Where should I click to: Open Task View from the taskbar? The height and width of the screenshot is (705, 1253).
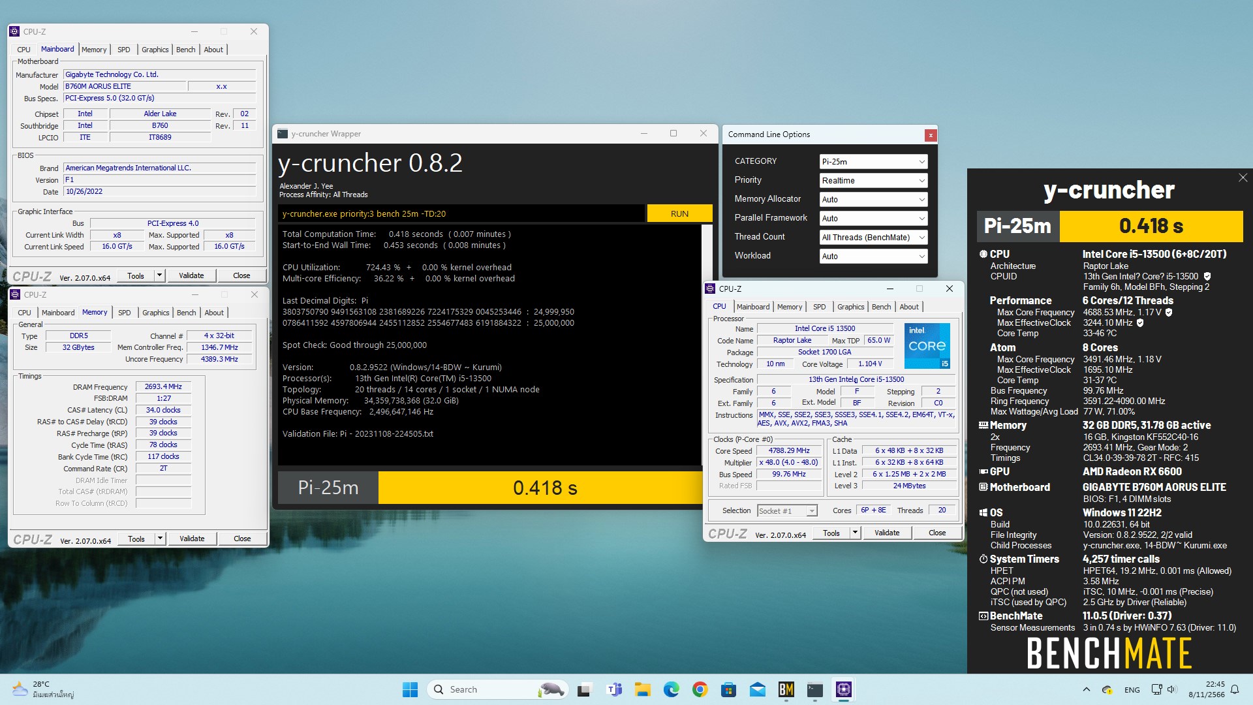[x=585, y=689]
